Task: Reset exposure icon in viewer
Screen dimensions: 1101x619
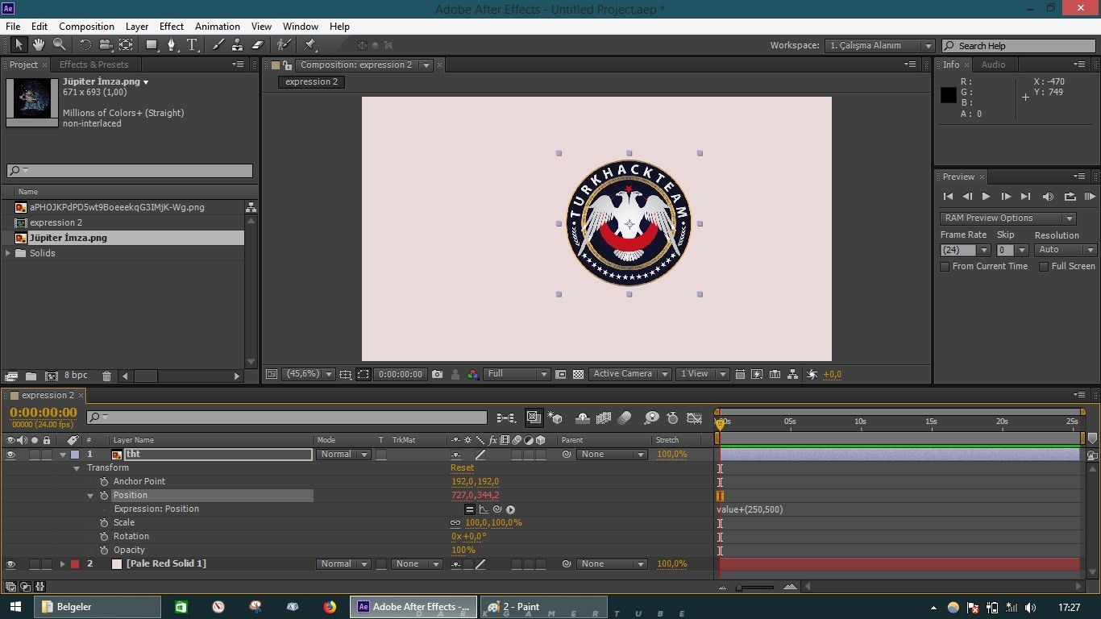Action: point(812,374)
